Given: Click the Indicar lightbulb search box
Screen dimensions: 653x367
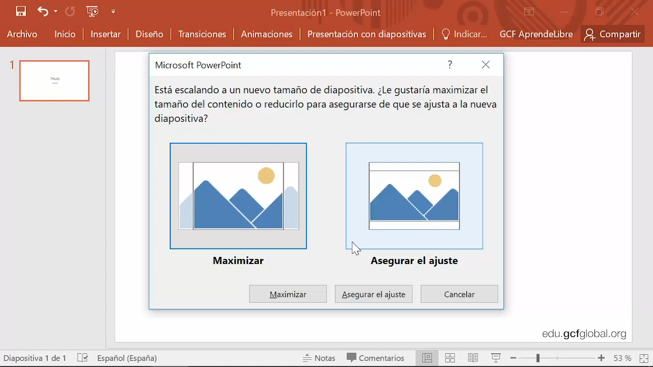Looking at the screenshot, I should tap(464, 34).
